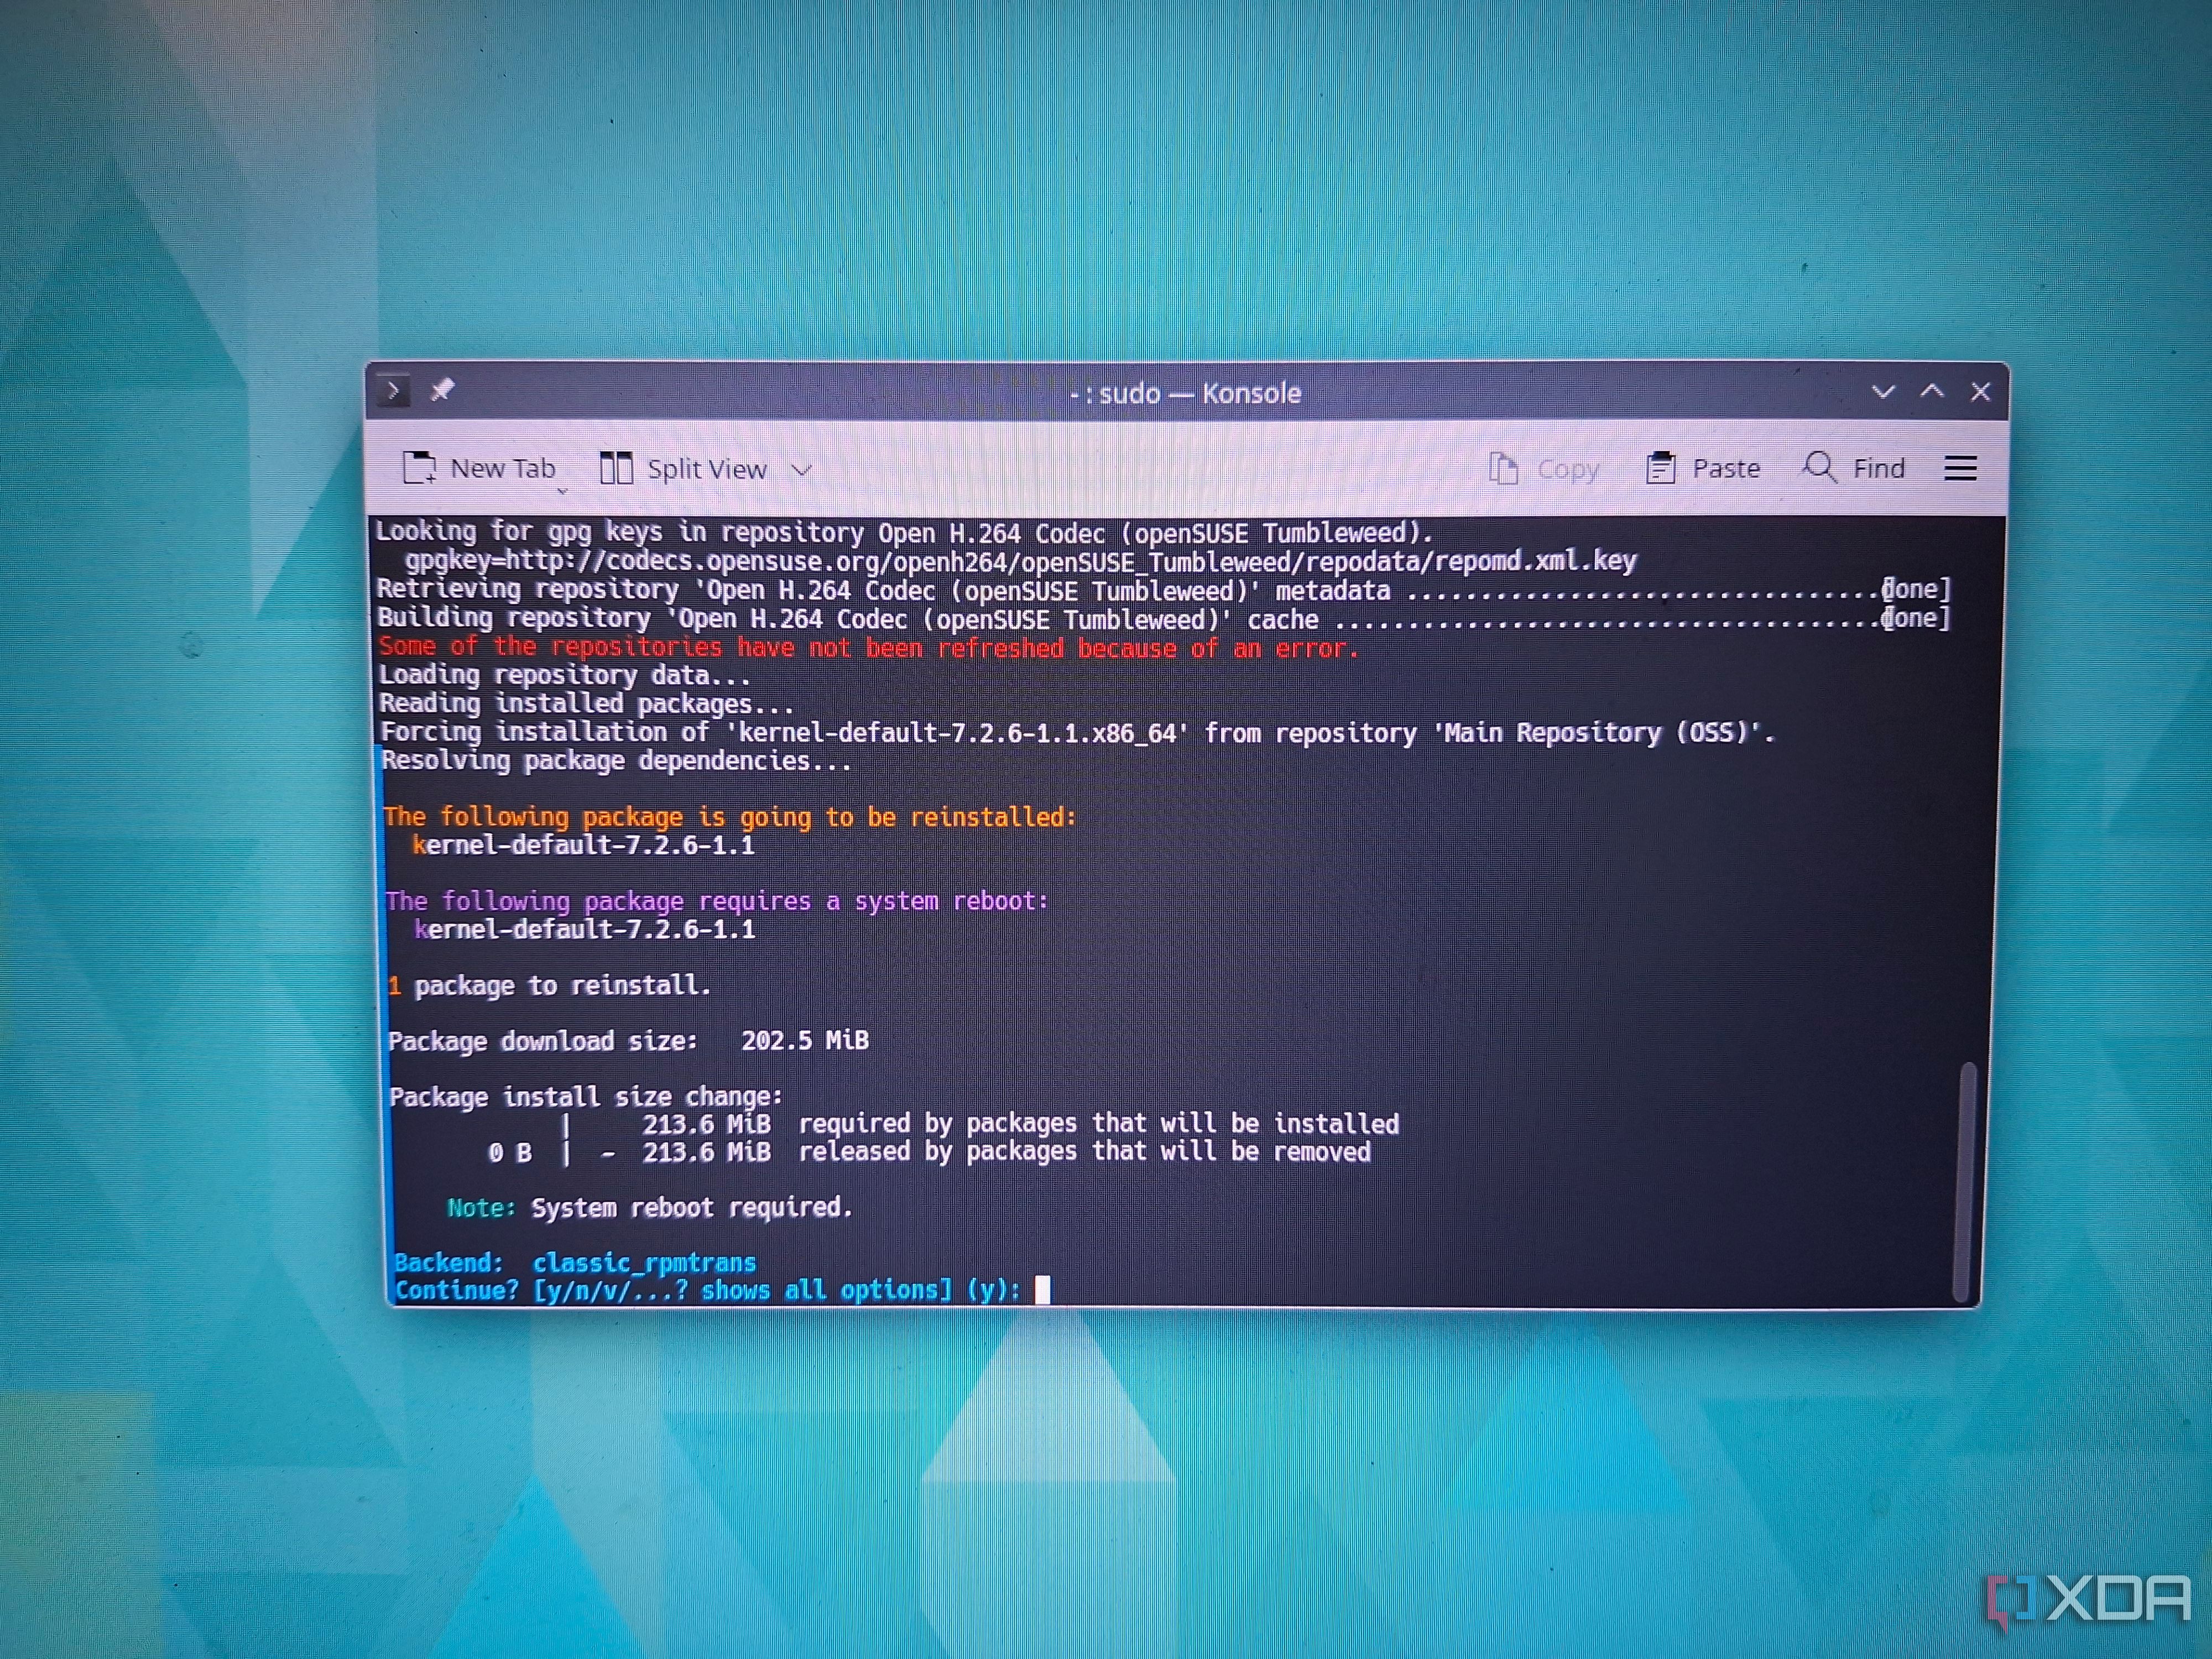
Task: Click 'Forcing installation of kernel-default' line
Action: coord(1077,733)
